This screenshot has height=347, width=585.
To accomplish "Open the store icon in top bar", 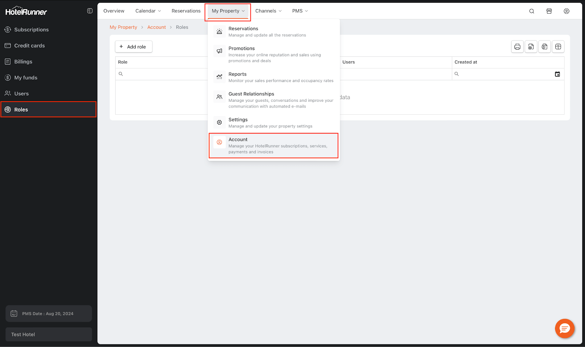I will (x=549, y=11).
